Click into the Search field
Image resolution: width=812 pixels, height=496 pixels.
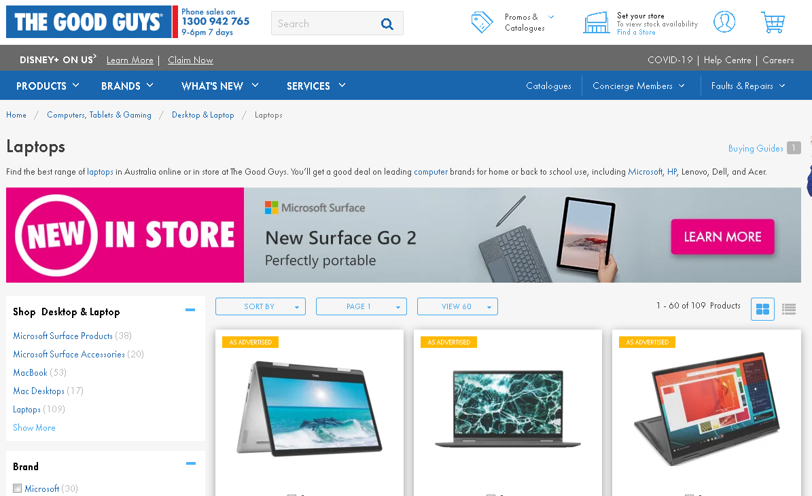click(326, 24)
